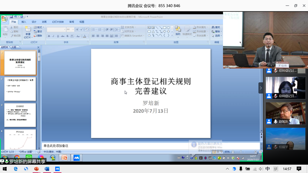Switch to the 动画 ribbon tab
308x173 pixels.
[44, 22]
